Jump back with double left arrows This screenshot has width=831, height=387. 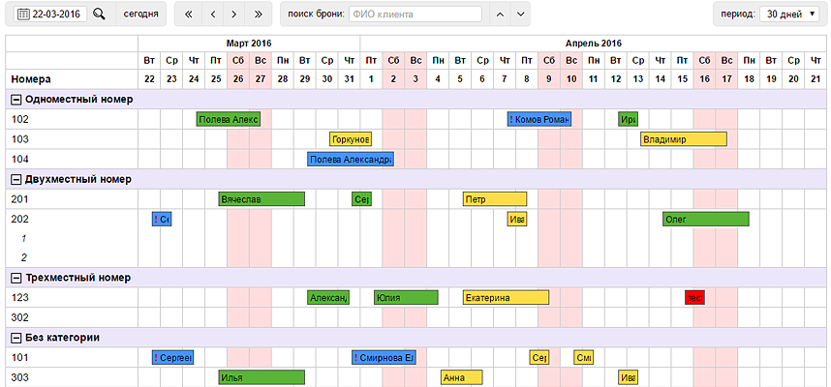point(188,15)
